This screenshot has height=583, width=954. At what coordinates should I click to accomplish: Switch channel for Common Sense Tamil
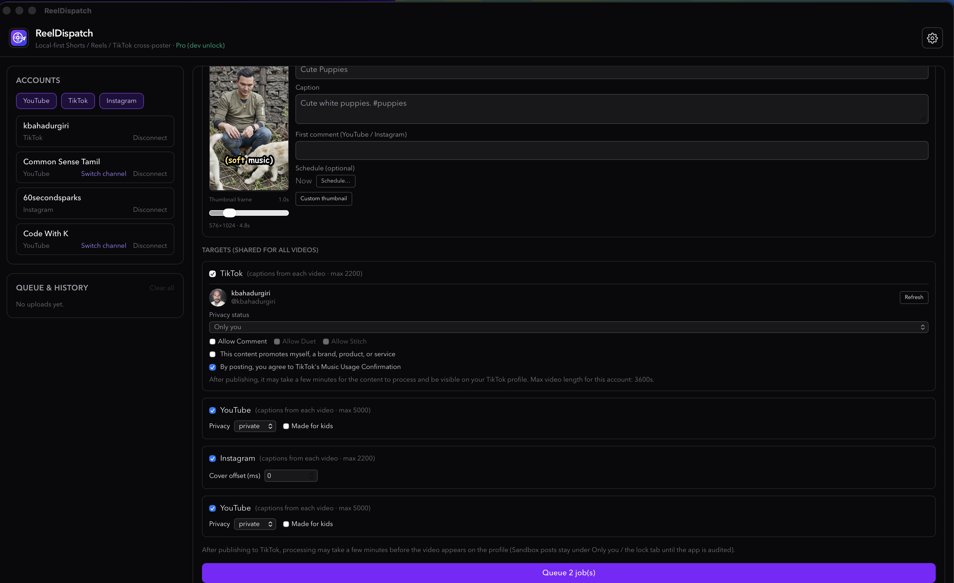(x=103, y=174)
